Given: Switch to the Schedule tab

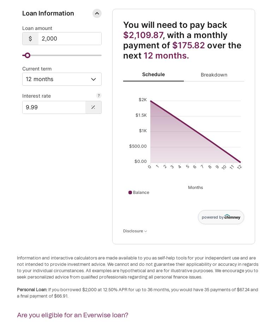Looking at the screenshot, I should point(153,74).
